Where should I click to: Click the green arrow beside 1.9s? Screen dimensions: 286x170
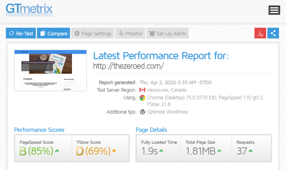pos(161,151)
